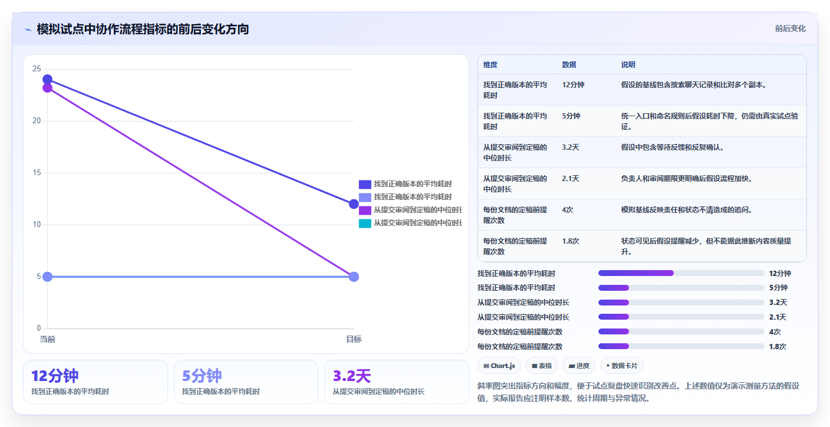Click the description 假设的基线包含搜索聊天记录和比对多个副本
Viewport: 830px width, 427px height.
coord(694,85)
